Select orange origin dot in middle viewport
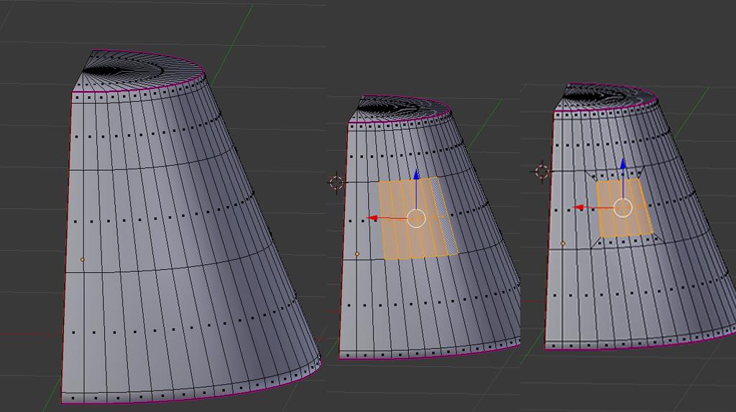The height and width of the screenshot is (412, 736). click(357, 254)
